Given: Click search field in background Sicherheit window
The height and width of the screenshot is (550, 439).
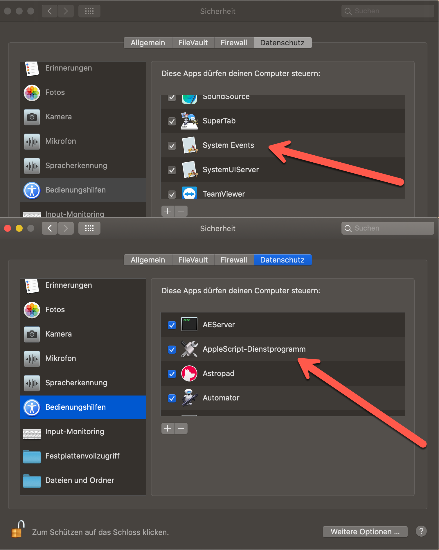Looking at the screenshot, I should click(388, 11).
